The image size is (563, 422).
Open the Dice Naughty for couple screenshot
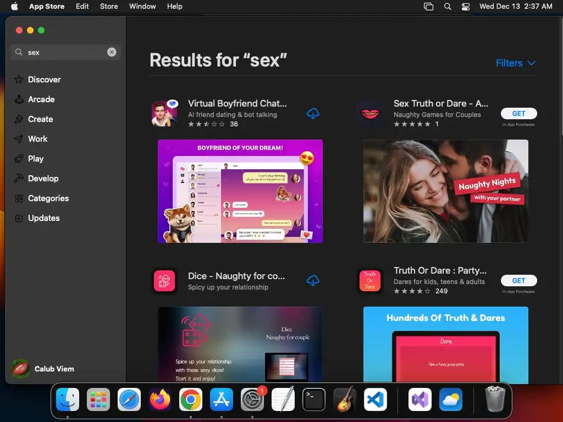240,345
